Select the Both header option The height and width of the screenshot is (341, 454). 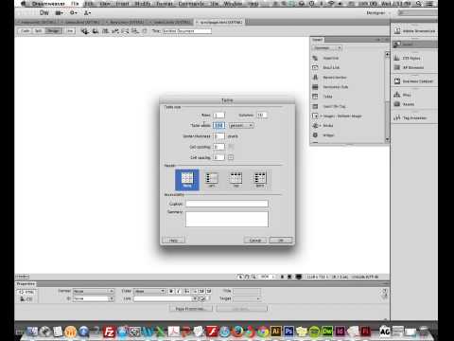[260, 180]
